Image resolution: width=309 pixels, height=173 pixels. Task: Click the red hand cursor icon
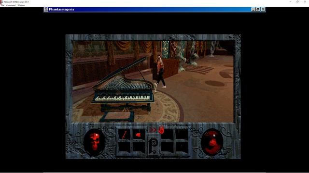[x=161, y=130]
